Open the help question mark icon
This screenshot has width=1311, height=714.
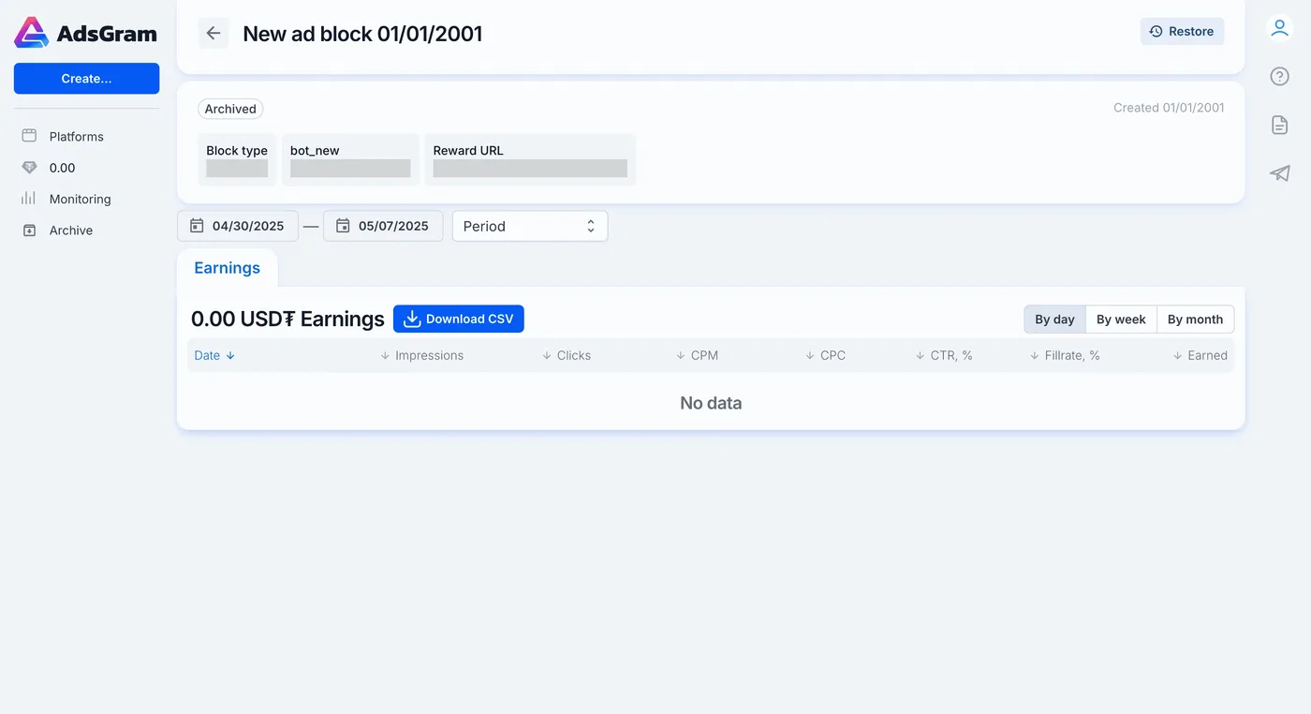click(1279, 77)
